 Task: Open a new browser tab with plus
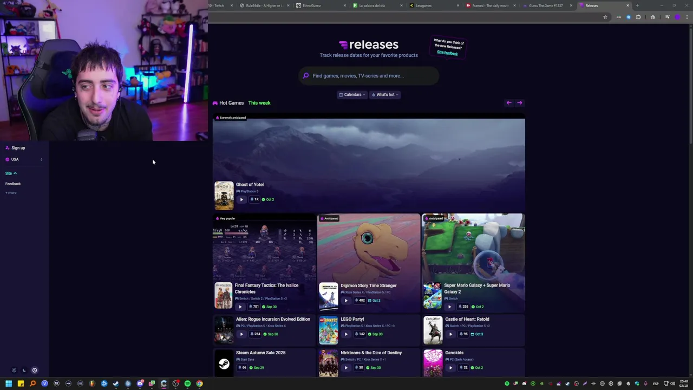coord(637,5)
